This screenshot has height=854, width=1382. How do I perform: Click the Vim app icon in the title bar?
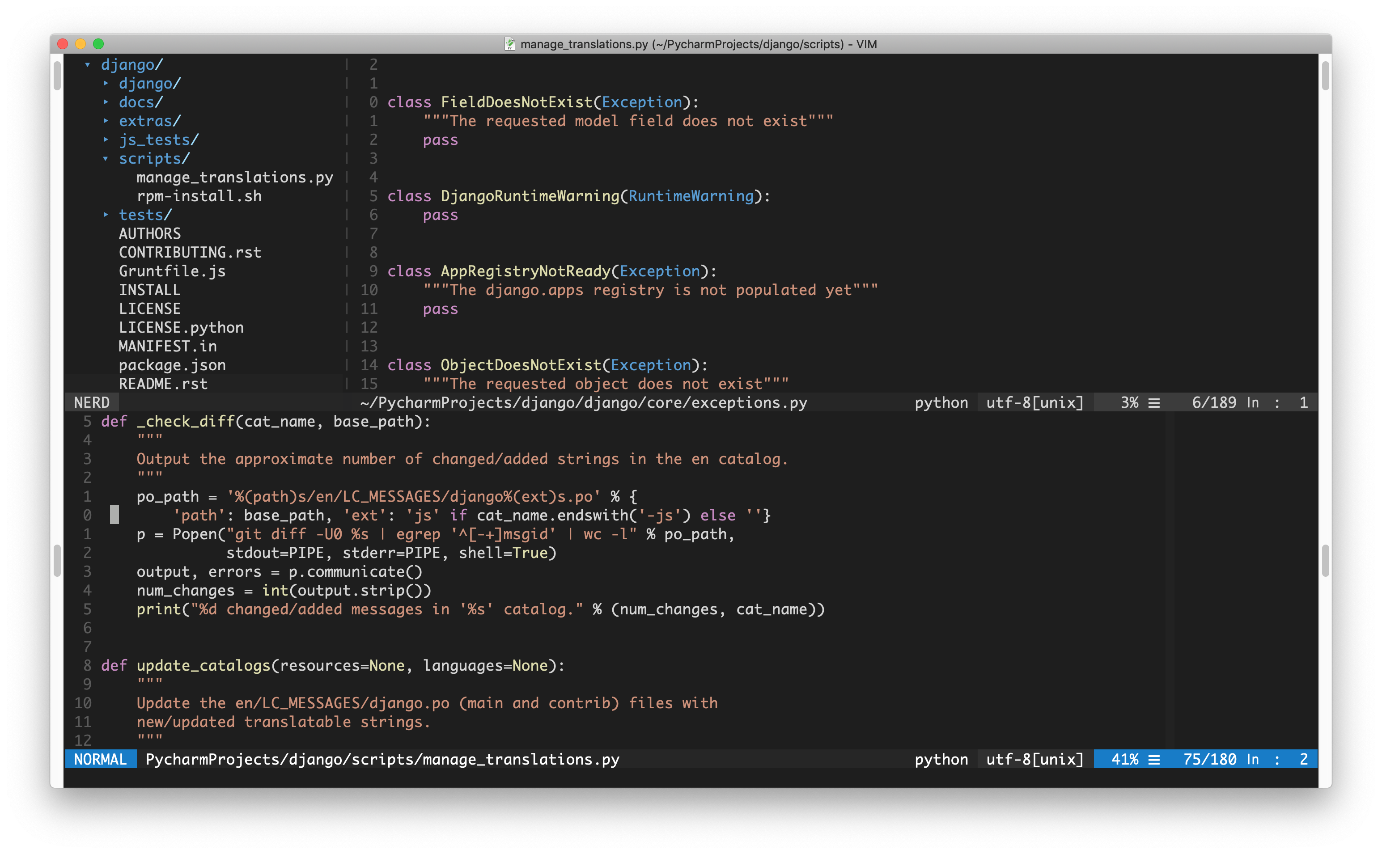pos(510,43)
